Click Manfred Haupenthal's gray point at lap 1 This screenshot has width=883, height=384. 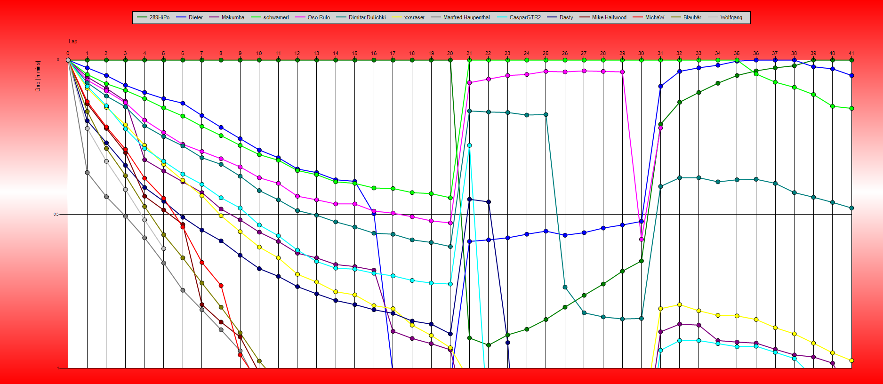pyautogui.click(x=87, y=173)
